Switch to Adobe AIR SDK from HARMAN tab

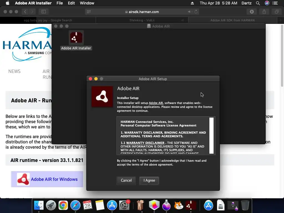coord(233,20)
